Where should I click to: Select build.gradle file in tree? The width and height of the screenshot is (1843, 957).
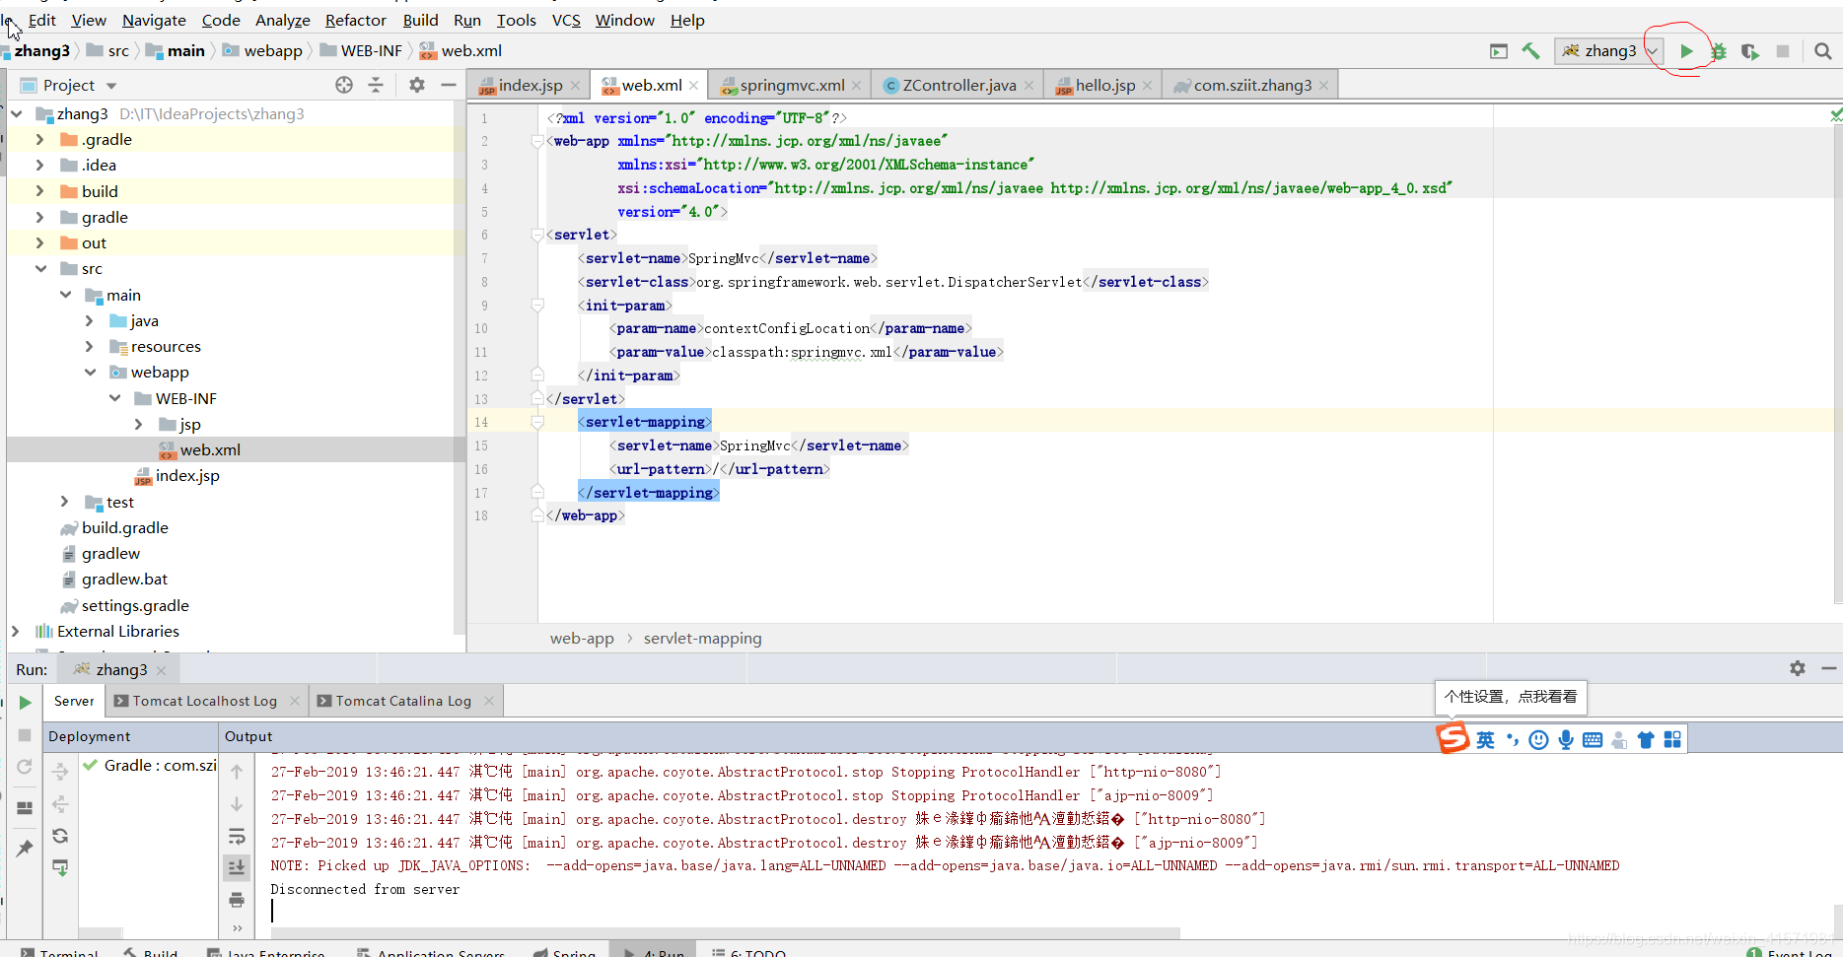coord(124,528)
